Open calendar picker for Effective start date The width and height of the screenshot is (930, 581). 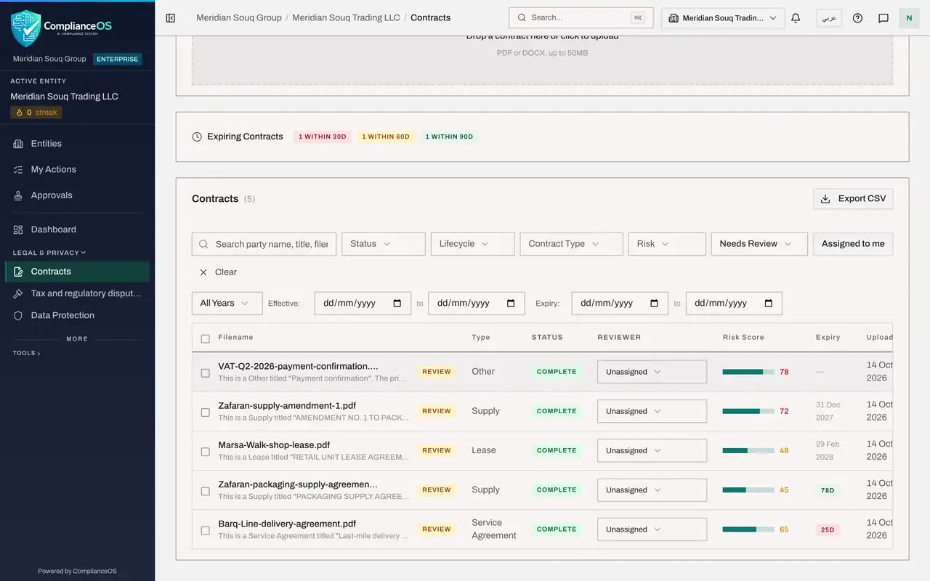397,304
